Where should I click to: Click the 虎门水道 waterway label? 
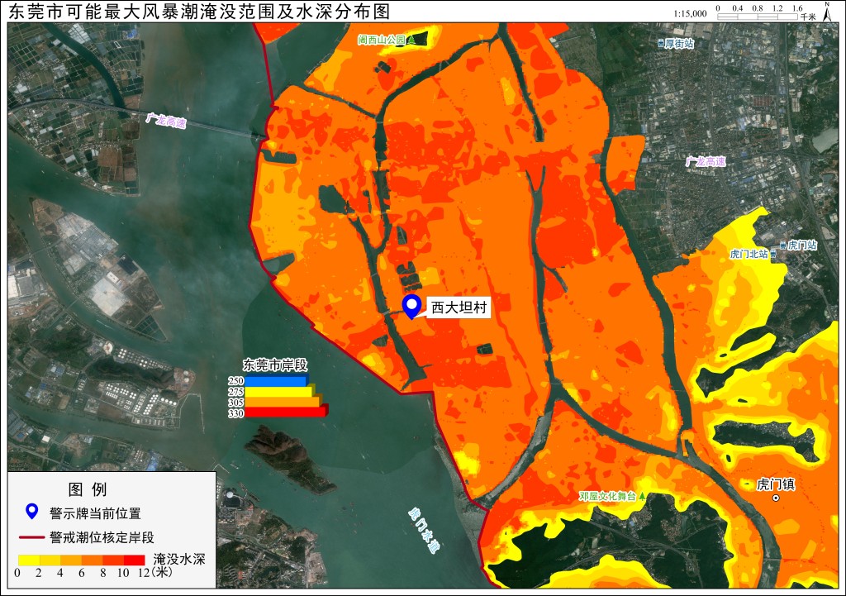[424, 531]
